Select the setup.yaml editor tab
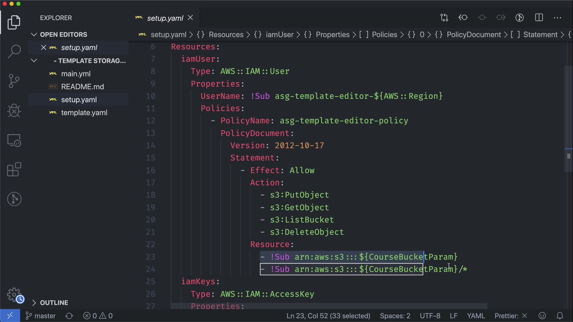Image resolution: width=573 pixels, height=322 pixels. (x=165, y=18)
